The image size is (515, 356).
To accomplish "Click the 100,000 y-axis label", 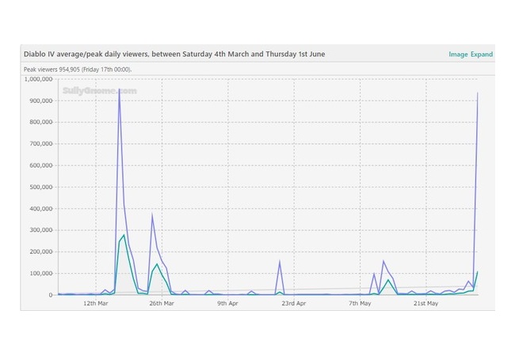I will click(x=41, y=273).
